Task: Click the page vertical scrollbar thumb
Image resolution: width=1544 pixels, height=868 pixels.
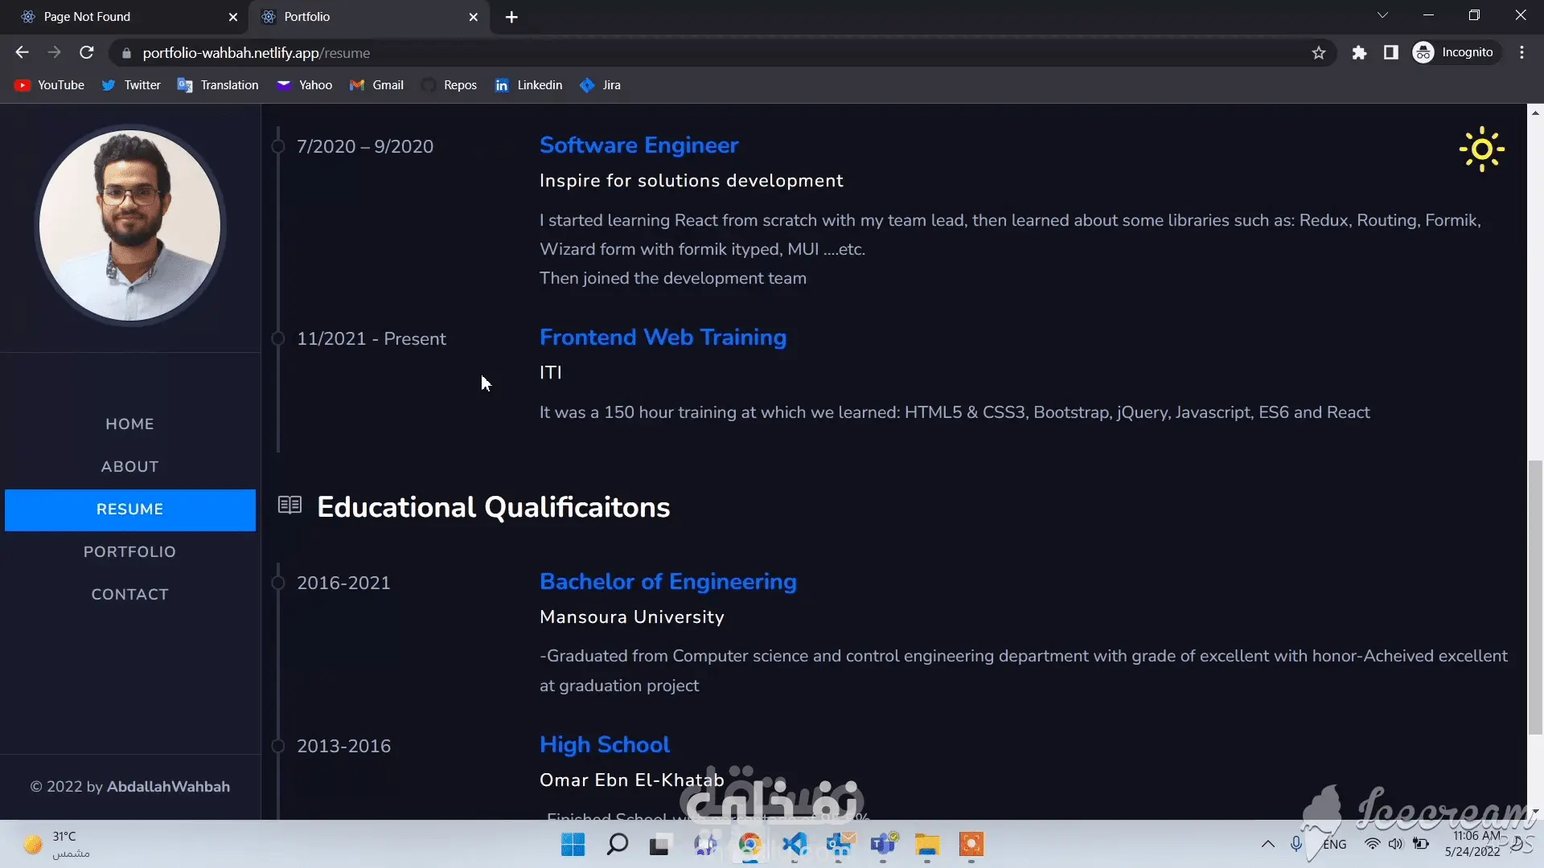Action: tap(1535, 596)
